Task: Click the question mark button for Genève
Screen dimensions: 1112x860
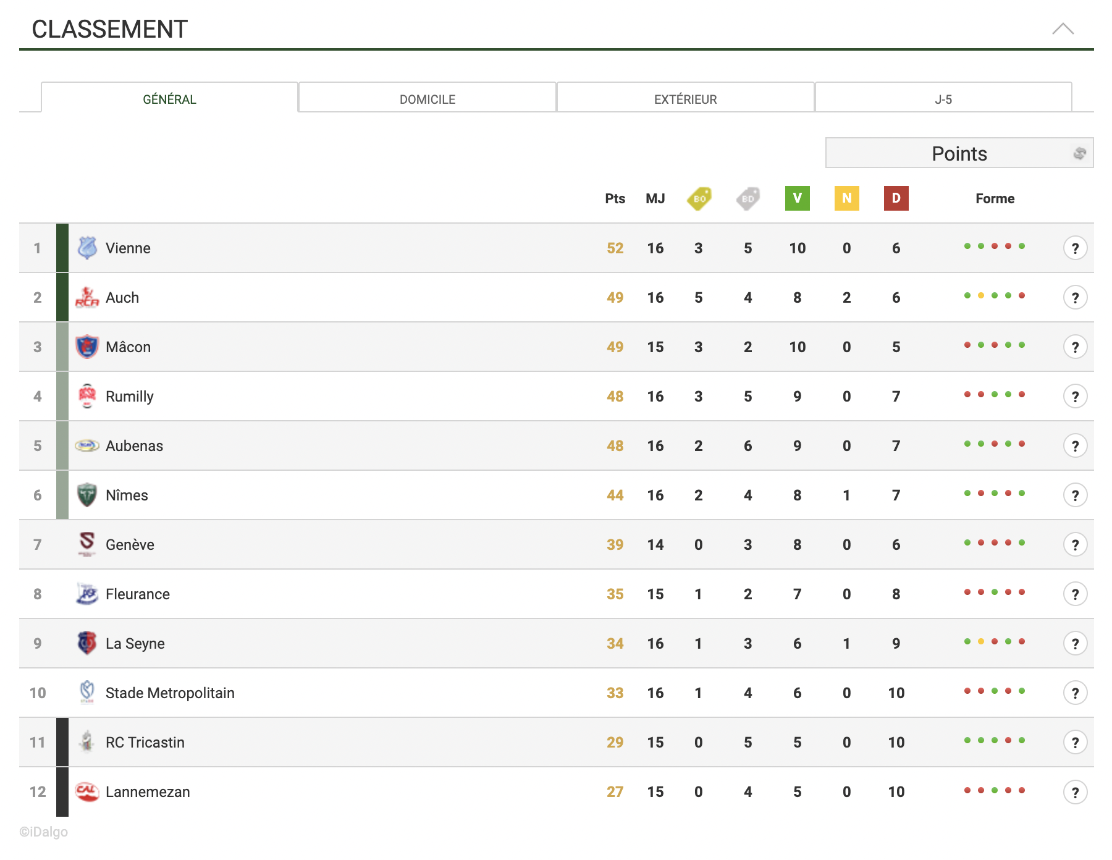Action: pyautogui.click(x=1075, y=544)
